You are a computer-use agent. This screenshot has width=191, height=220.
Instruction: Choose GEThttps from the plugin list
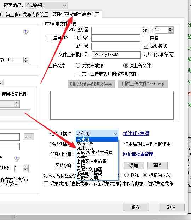[x=85, y=148]
